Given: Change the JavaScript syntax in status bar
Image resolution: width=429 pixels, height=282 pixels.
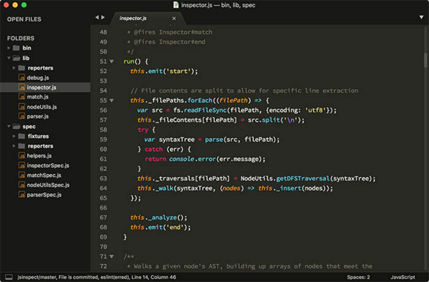Looking at the screenshot, I should 403,277.
